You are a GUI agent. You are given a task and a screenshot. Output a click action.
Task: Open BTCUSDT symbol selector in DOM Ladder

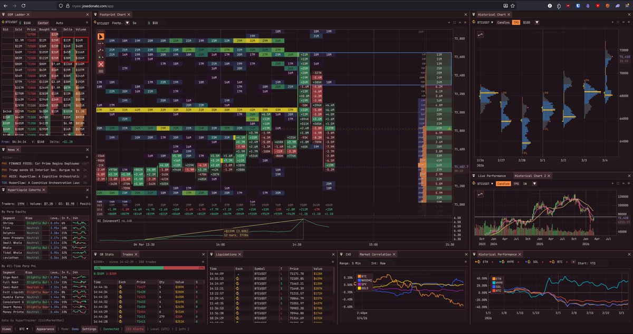[x=11, y=23]
